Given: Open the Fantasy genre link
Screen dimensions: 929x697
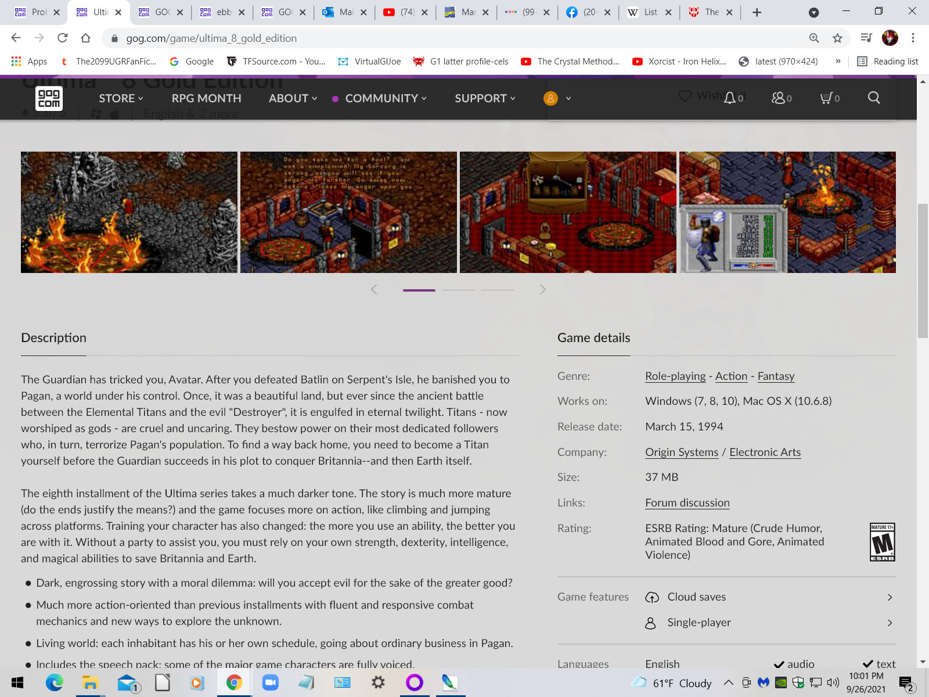Looking at the screenshot, I should (x=776, y=376).
